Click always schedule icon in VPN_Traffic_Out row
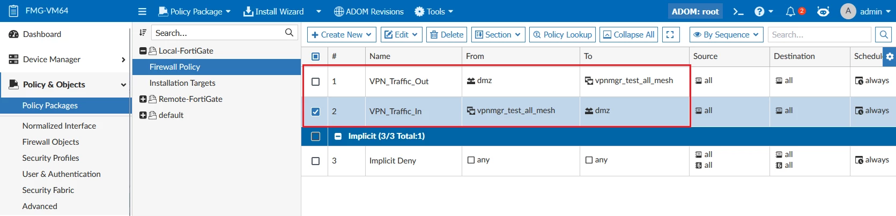The width and height of the screenshot is (896, 216). tap(859, 81)
